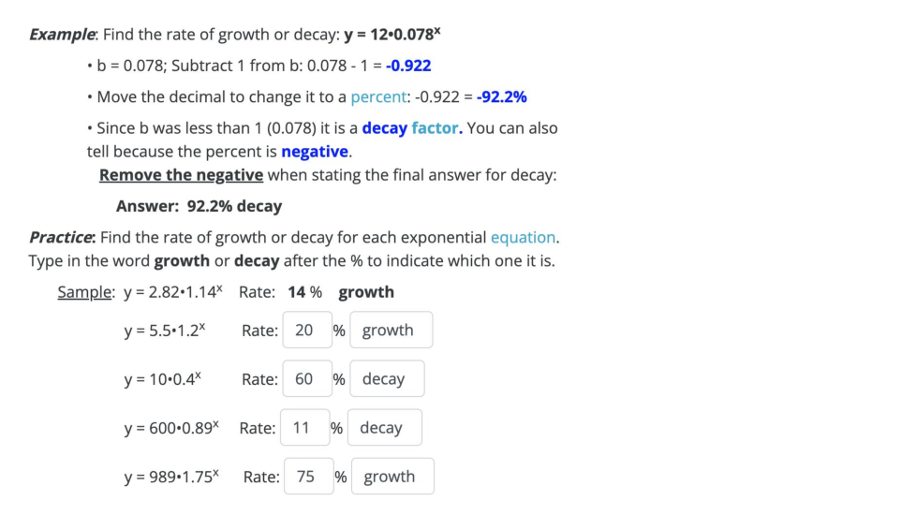The width and height of the screenshot is (916, 515).
Task: Click the "Answer: 92.2% decay" line
Action: pyautogui.click(x=199, y=206)
